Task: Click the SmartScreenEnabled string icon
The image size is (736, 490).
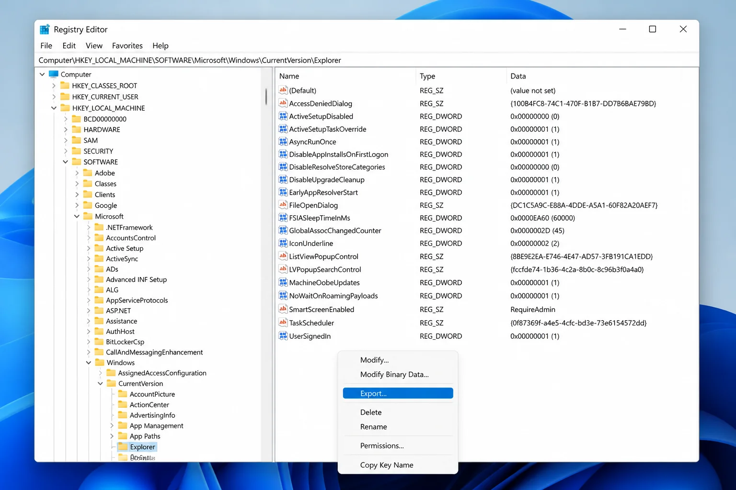Action: [x=283, y=310]
